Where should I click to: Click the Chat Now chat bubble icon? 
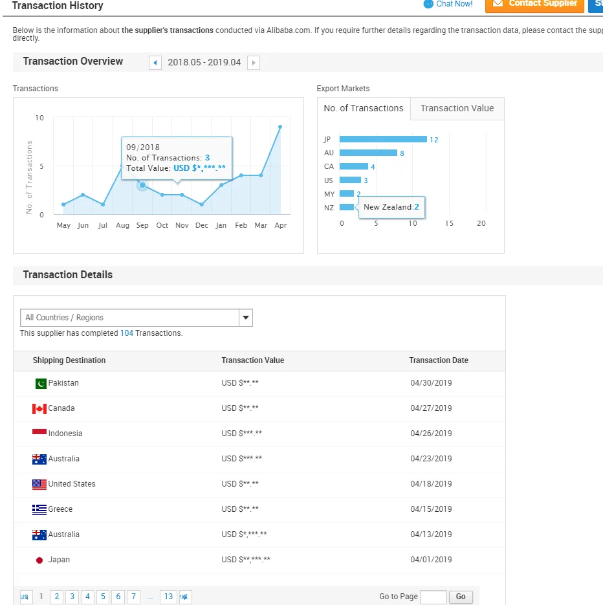(x=428, y=4)
